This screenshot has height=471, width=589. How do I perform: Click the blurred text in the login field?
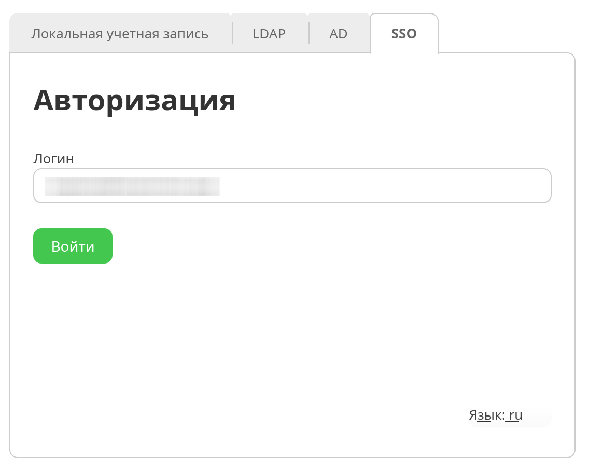click(x=132, y=186)
